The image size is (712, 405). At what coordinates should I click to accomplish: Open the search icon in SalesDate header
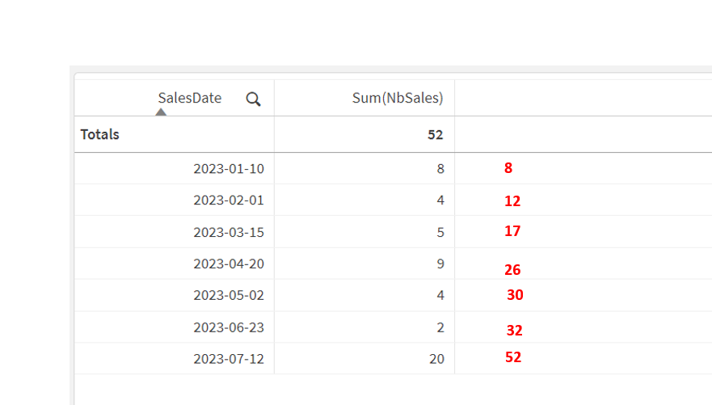(253, 99)
